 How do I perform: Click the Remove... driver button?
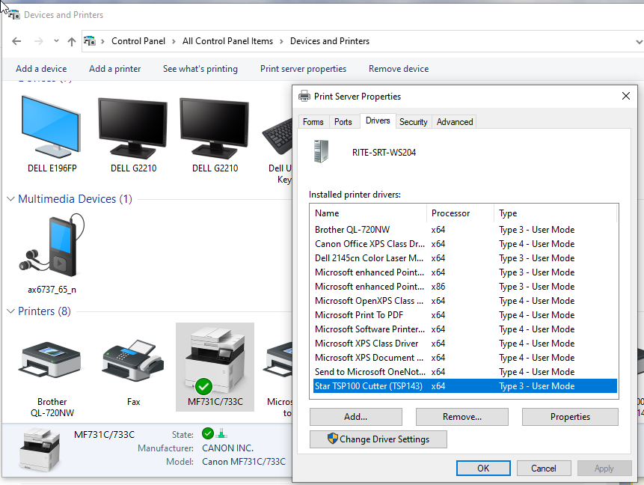pyautogui.click(x=462, y=417)
